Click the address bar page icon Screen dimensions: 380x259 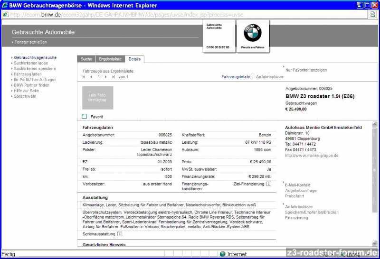tap(5, 14)
